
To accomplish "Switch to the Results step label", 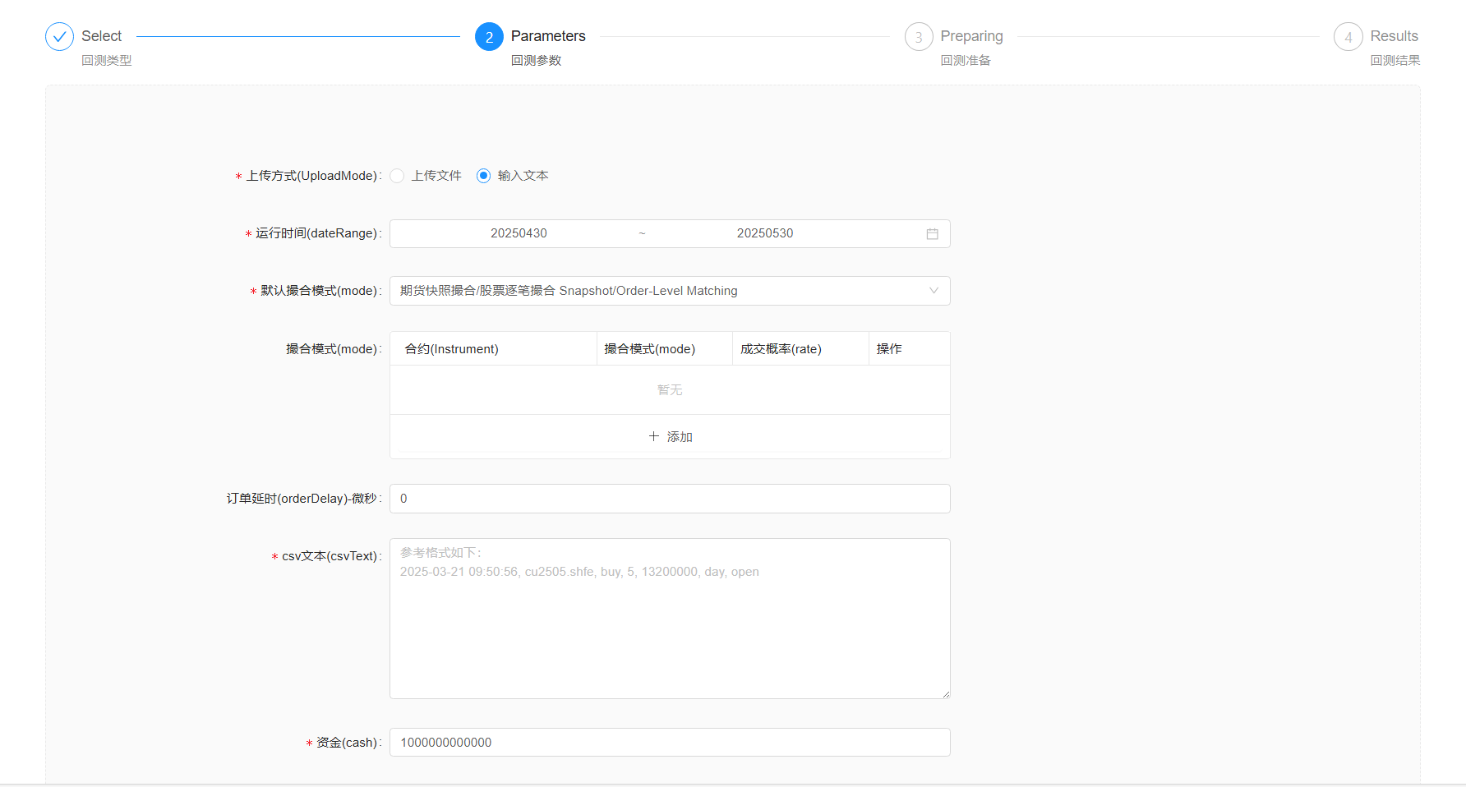I will (x=1394, y=36).
